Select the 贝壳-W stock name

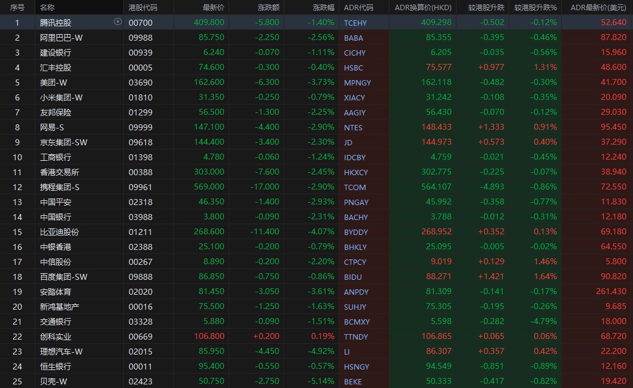point(54,381)
